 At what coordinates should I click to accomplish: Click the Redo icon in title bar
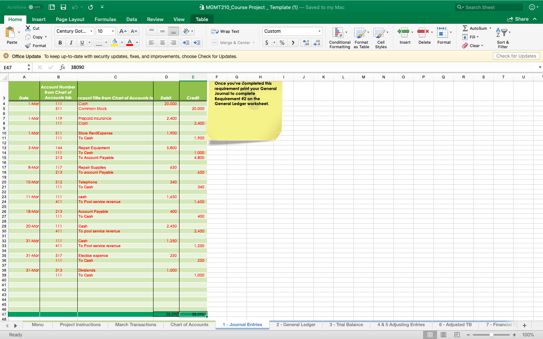90,7
